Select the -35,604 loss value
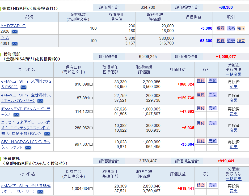The height and width of the screenshot is (196, 249). (x=187, y=144)
